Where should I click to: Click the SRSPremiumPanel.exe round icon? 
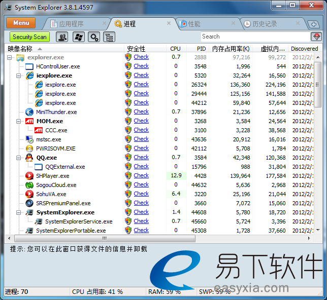point(29,203)
